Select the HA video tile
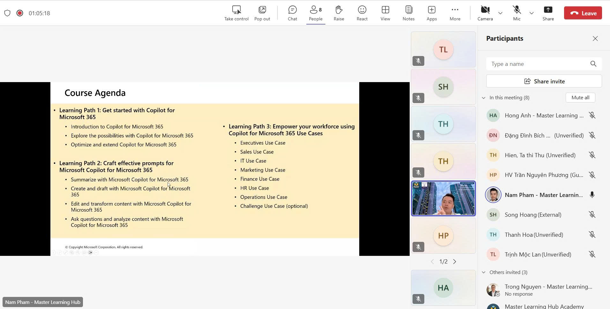The image size is (610, 309). tap(443, 288)
